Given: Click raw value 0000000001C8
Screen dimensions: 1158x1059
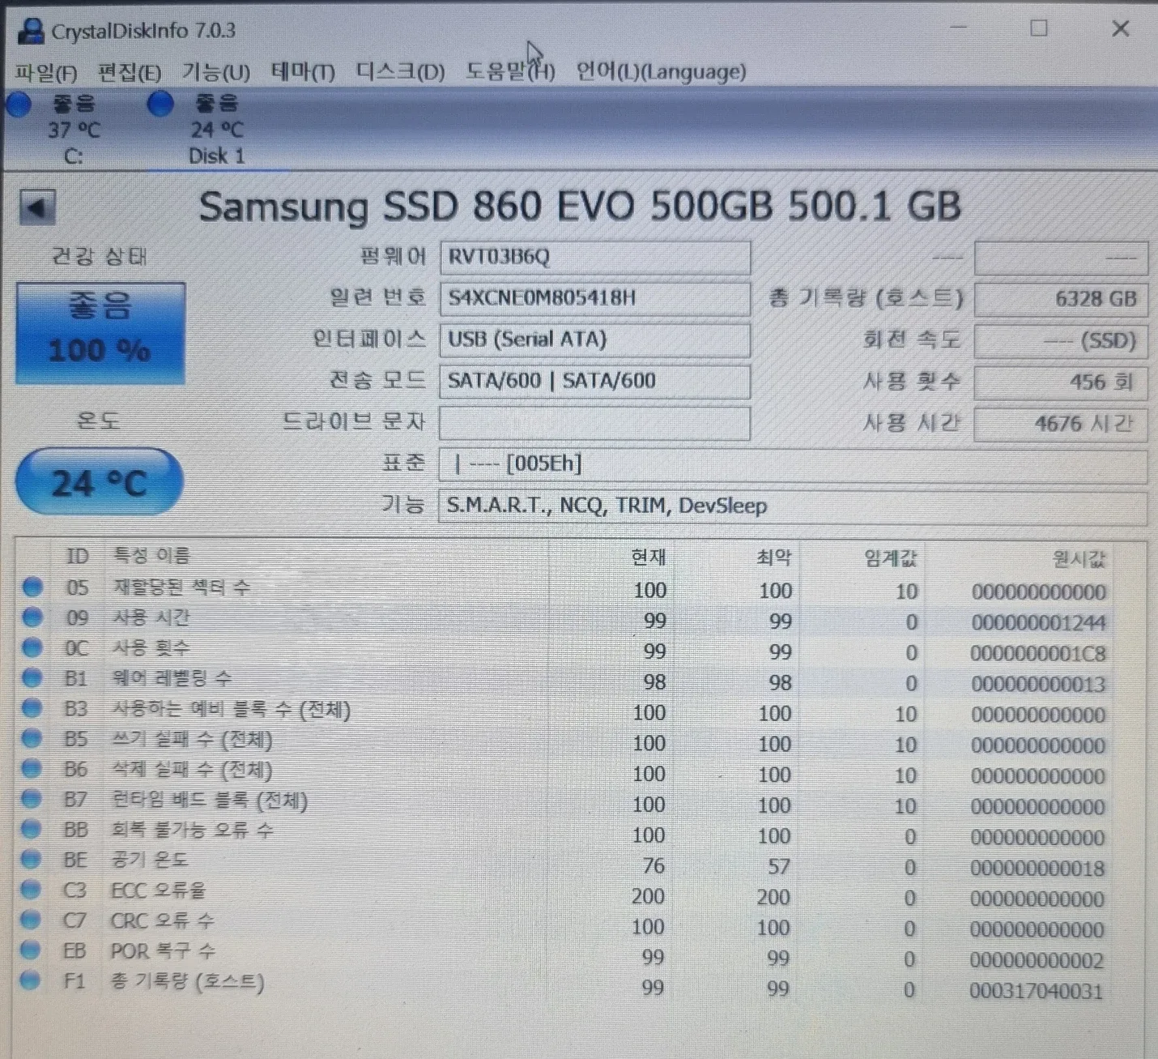Looking at the screenshot, I should click(1037, 653).
